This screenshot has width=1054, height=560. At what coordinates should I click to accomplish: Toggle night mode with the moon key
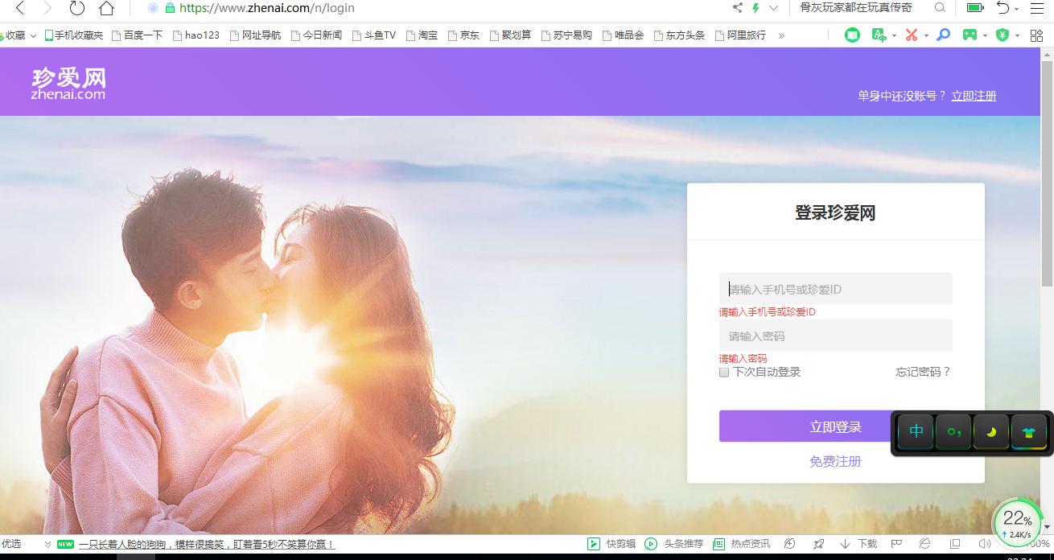point(991,431)
